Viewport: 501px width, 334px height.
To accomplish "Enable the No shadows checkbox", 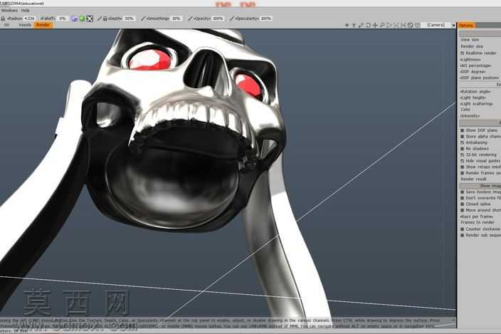I will point(462,149).
